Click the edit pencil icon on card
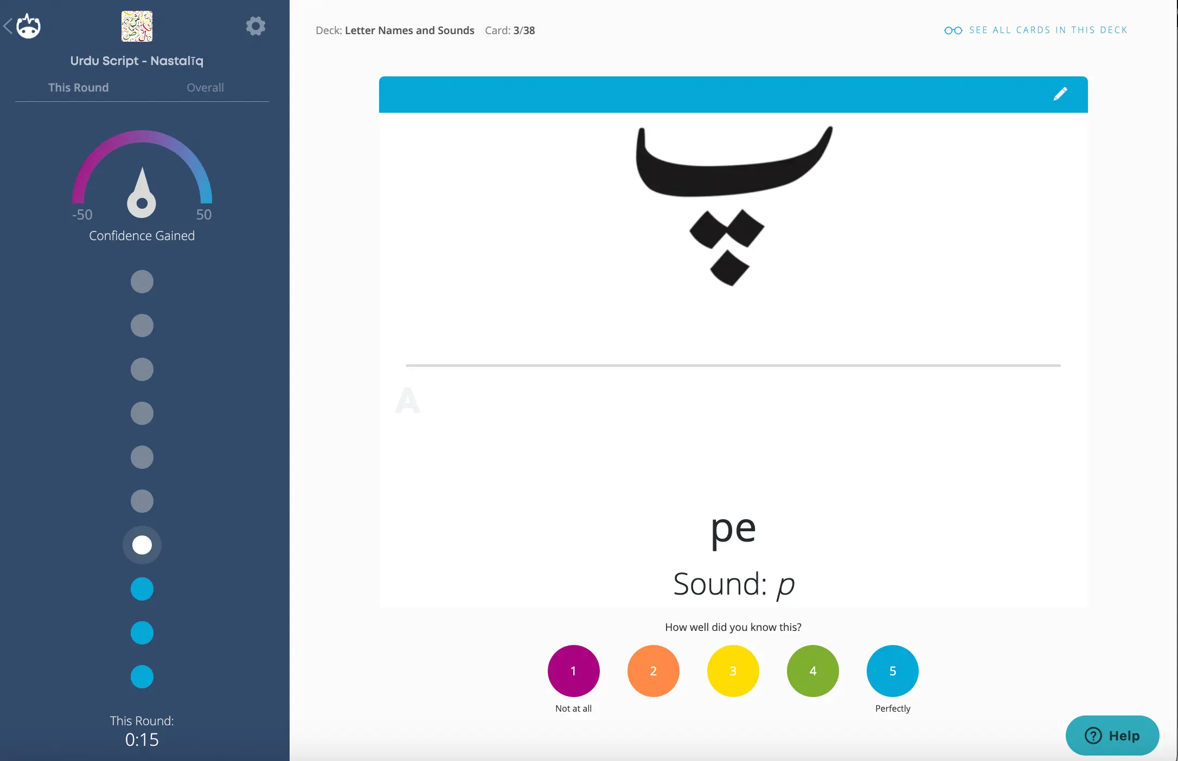Viewport: 1178px width, 761px height. (1062, 94)
